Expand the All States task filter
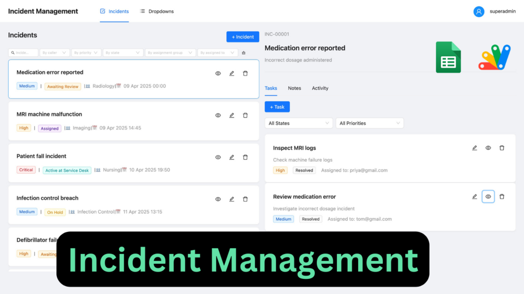This screenshot has width=524, height=294. 299,123
